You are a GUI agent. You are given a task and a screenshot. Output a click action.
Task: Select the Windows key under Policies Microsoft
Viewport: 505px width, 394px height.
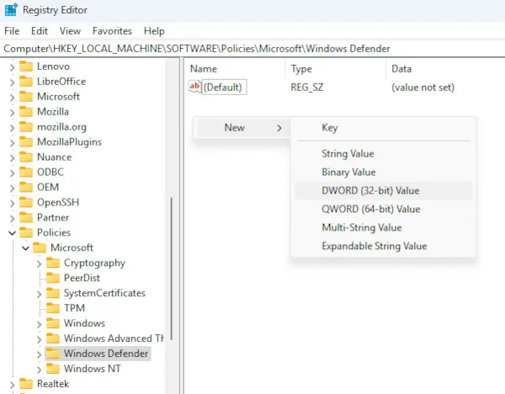point(84,323)
